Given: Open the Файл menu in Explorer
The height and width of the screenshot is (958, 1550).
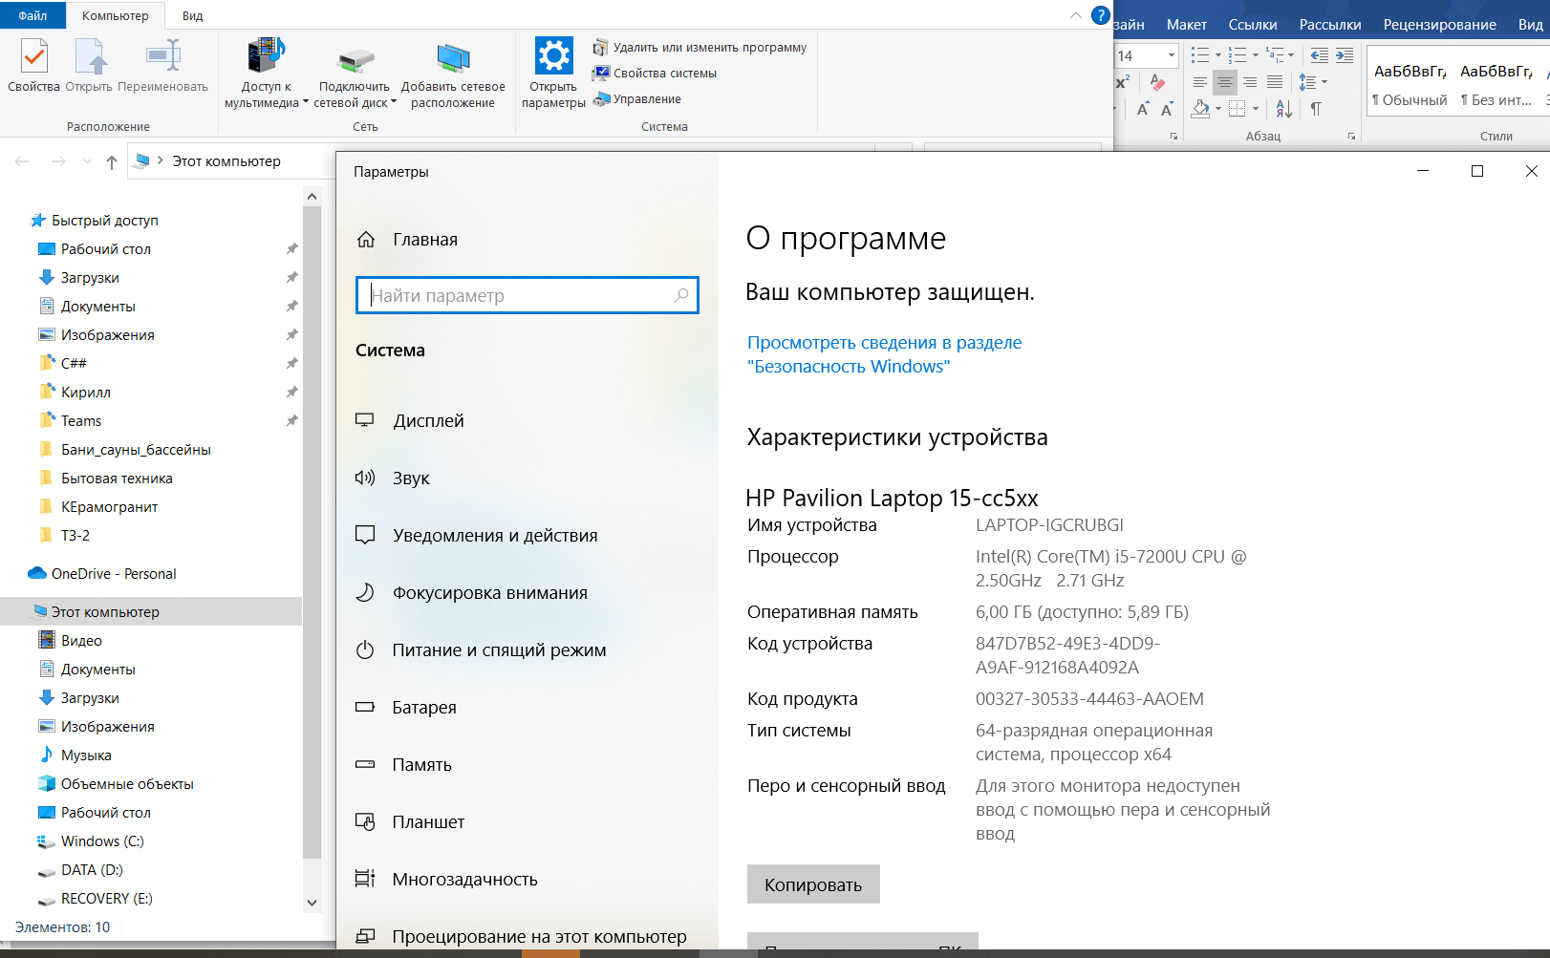Looking at the screenshot, I should (32, 15).
